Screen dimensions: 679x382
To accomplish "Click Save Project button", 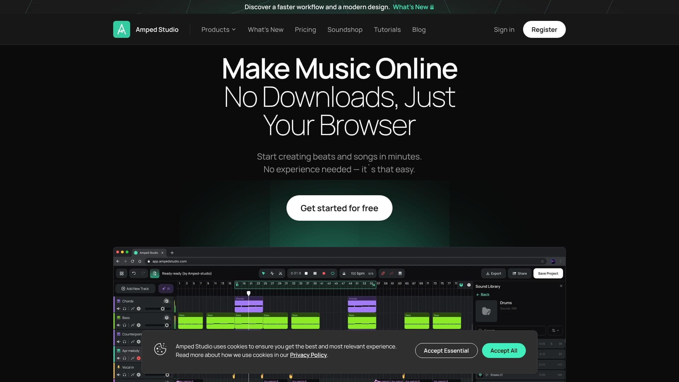I will tap(548, 273).
